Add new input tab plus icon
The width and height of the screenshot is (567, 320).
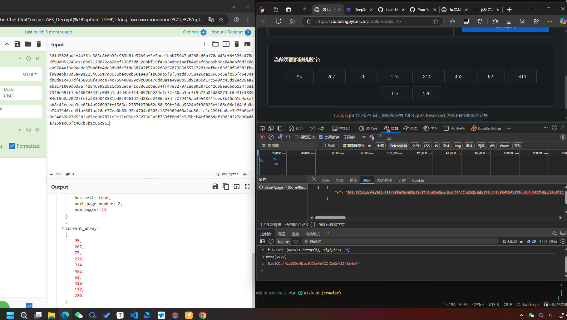205,44
